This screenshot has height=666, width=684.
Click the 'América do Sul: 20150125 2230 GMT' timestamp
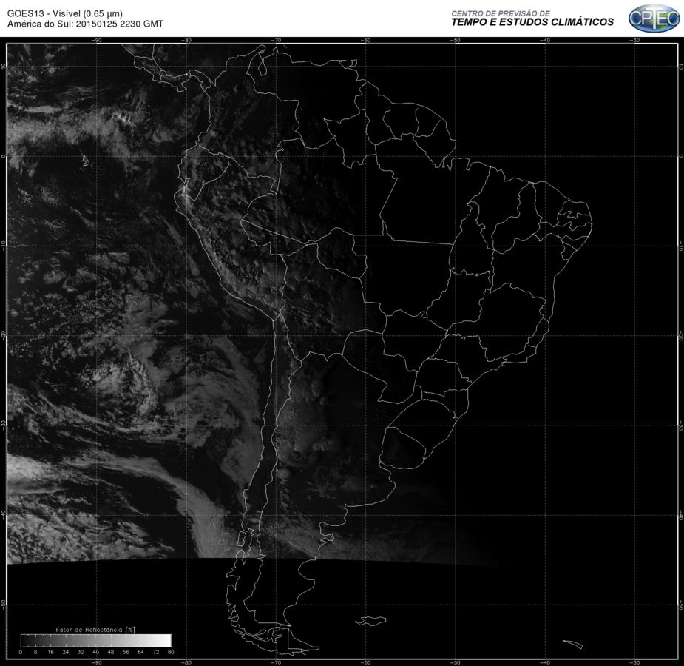pos(85,24)
